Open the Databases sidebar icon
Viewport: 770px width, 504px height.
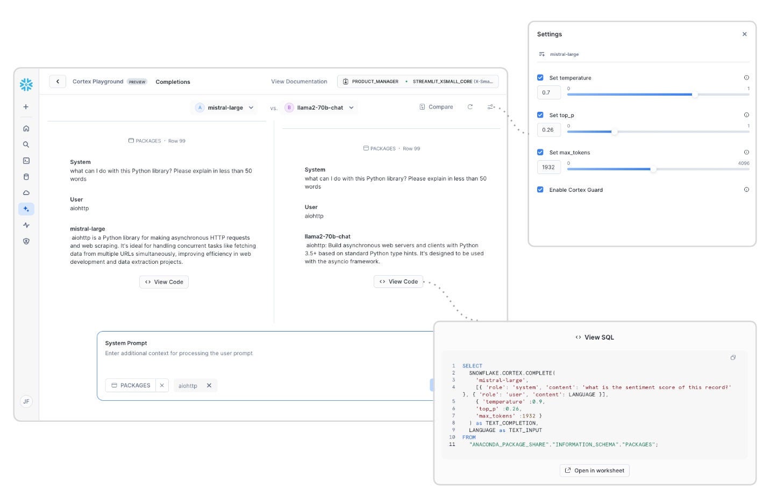coord(25,176)
